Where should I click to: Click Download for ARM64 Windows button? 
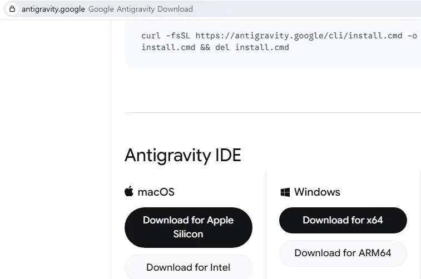[343, 253]
